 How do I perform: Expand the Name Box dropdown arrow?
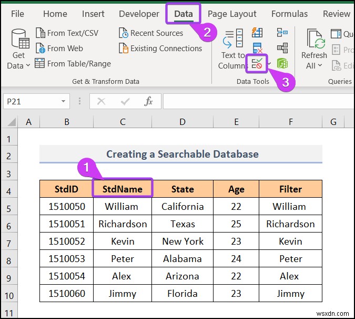pos(63,101)
